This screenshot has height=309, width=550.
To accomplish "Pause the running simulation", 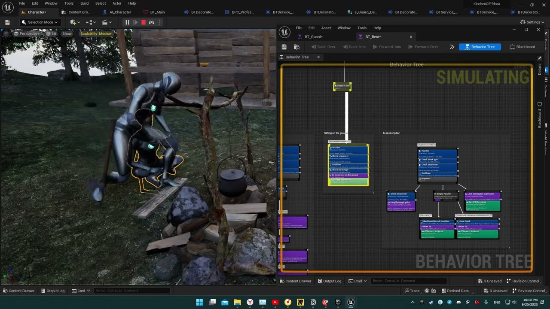I will 127,22.
